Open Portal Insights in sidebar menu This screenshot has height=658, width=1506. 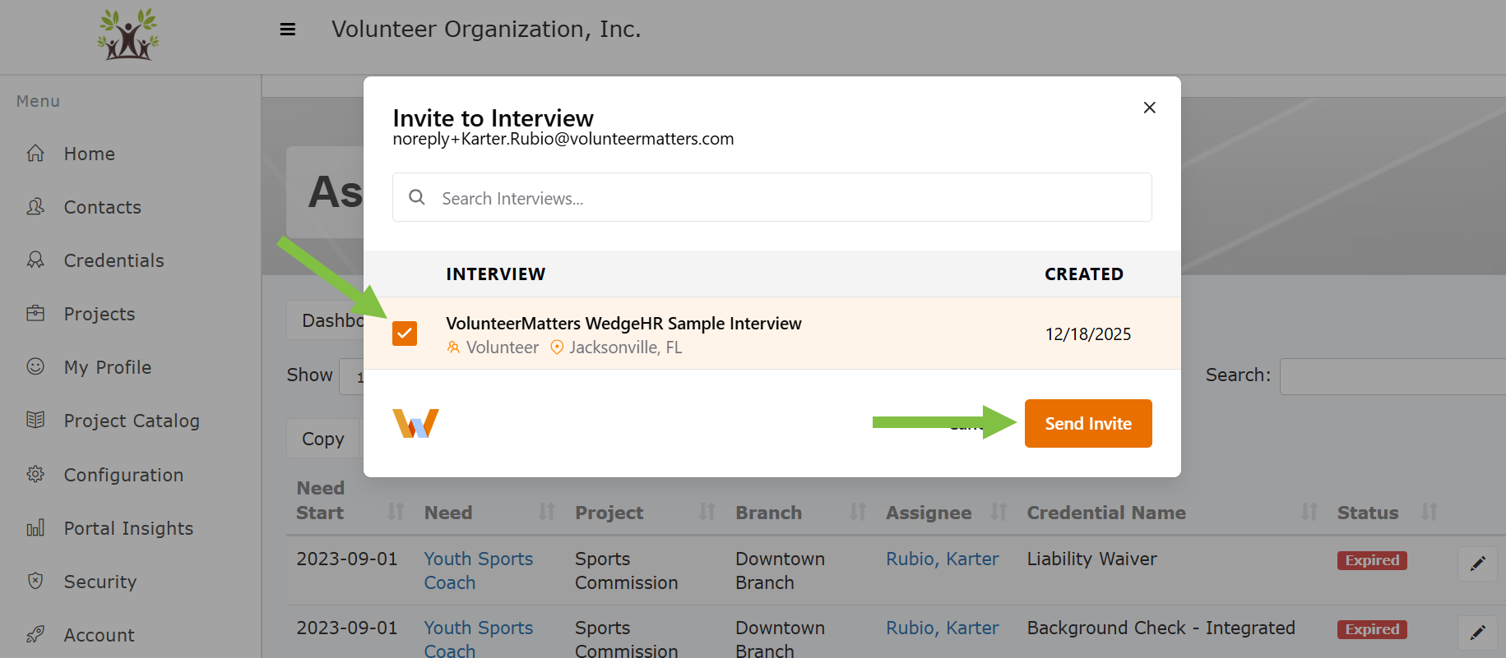pyautogui.click(x=128, y=528)
